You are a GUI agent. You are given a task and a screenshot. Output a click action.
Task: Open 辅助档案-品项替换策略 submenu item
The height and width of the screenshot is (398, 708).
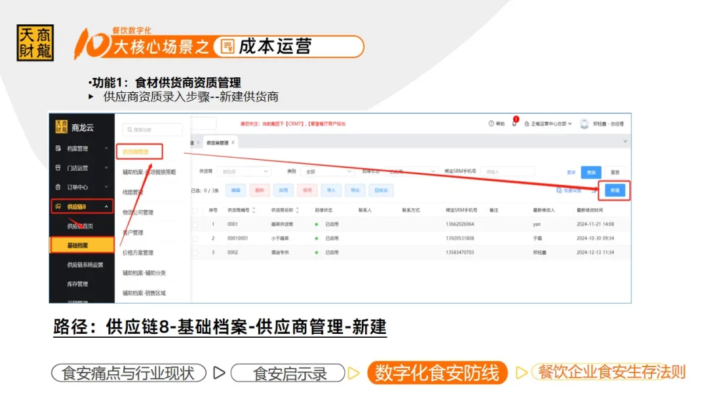click(149, 172)
